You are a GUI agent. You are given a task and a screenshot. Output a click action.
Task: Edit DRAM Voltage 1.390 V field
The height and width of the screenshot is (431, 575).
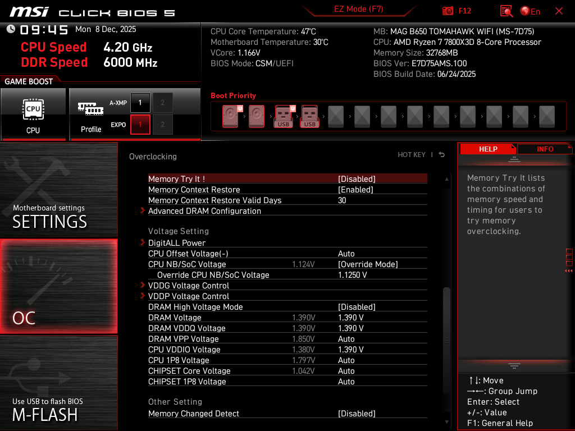[x=350, y=318]
